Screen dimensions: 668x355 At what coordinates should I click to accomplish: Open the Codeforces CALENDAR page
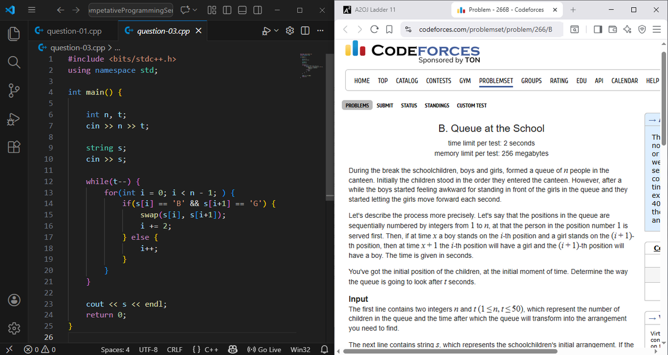tap(625, 81)
